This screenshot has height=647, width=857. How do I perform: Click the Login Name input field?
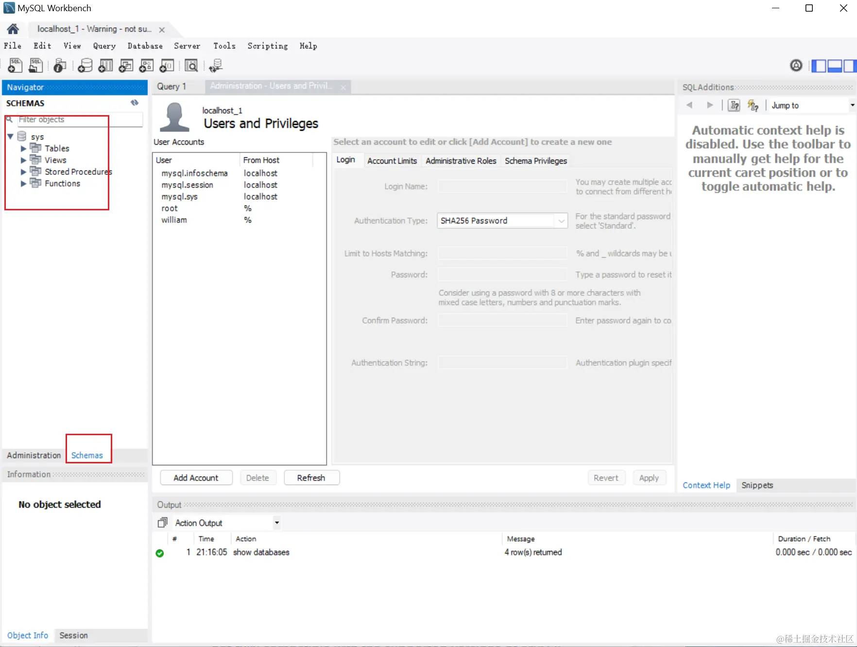(x=502, y=187)
